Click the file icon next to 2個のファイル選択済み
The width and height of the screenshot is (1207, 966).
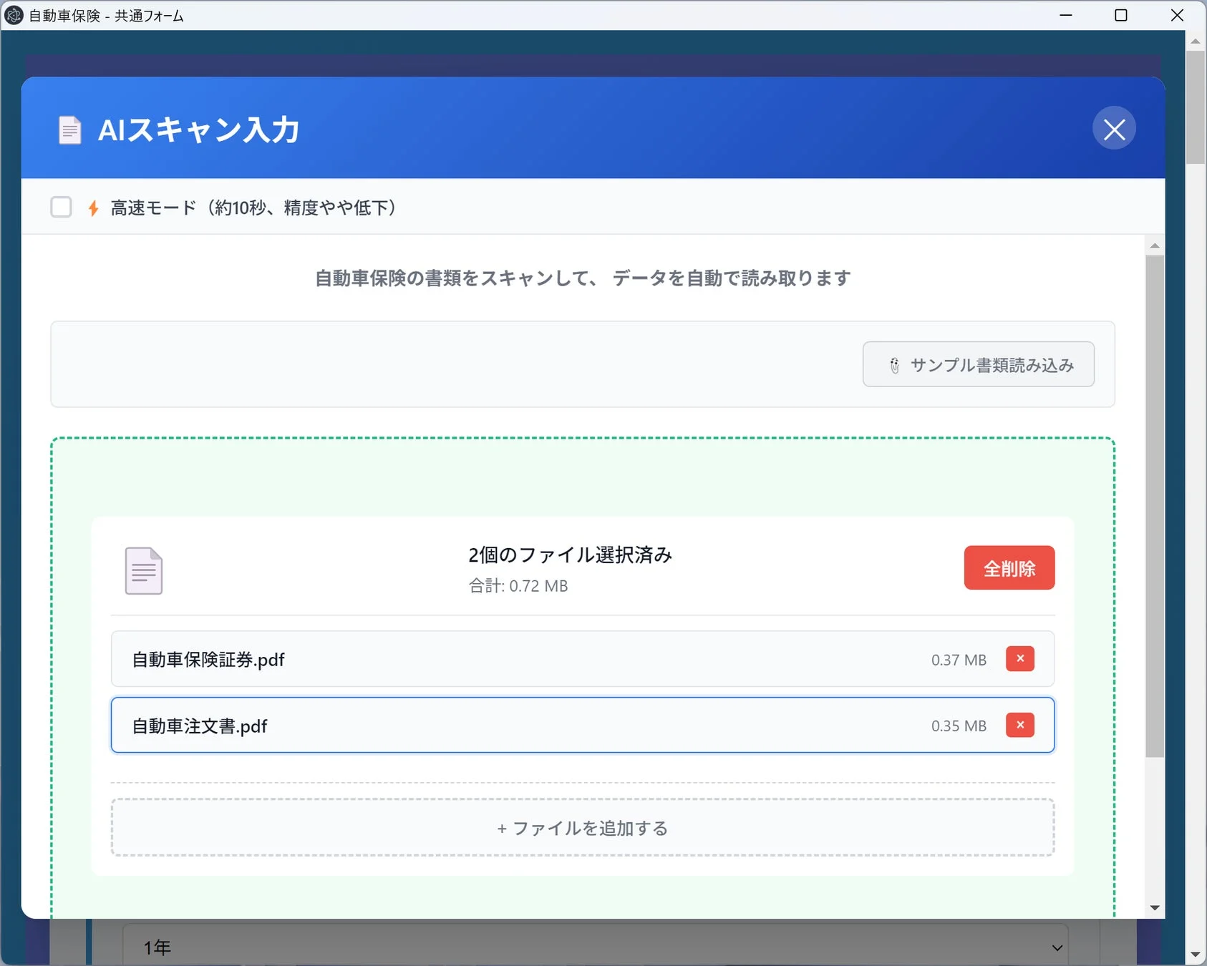click(145, 570)
